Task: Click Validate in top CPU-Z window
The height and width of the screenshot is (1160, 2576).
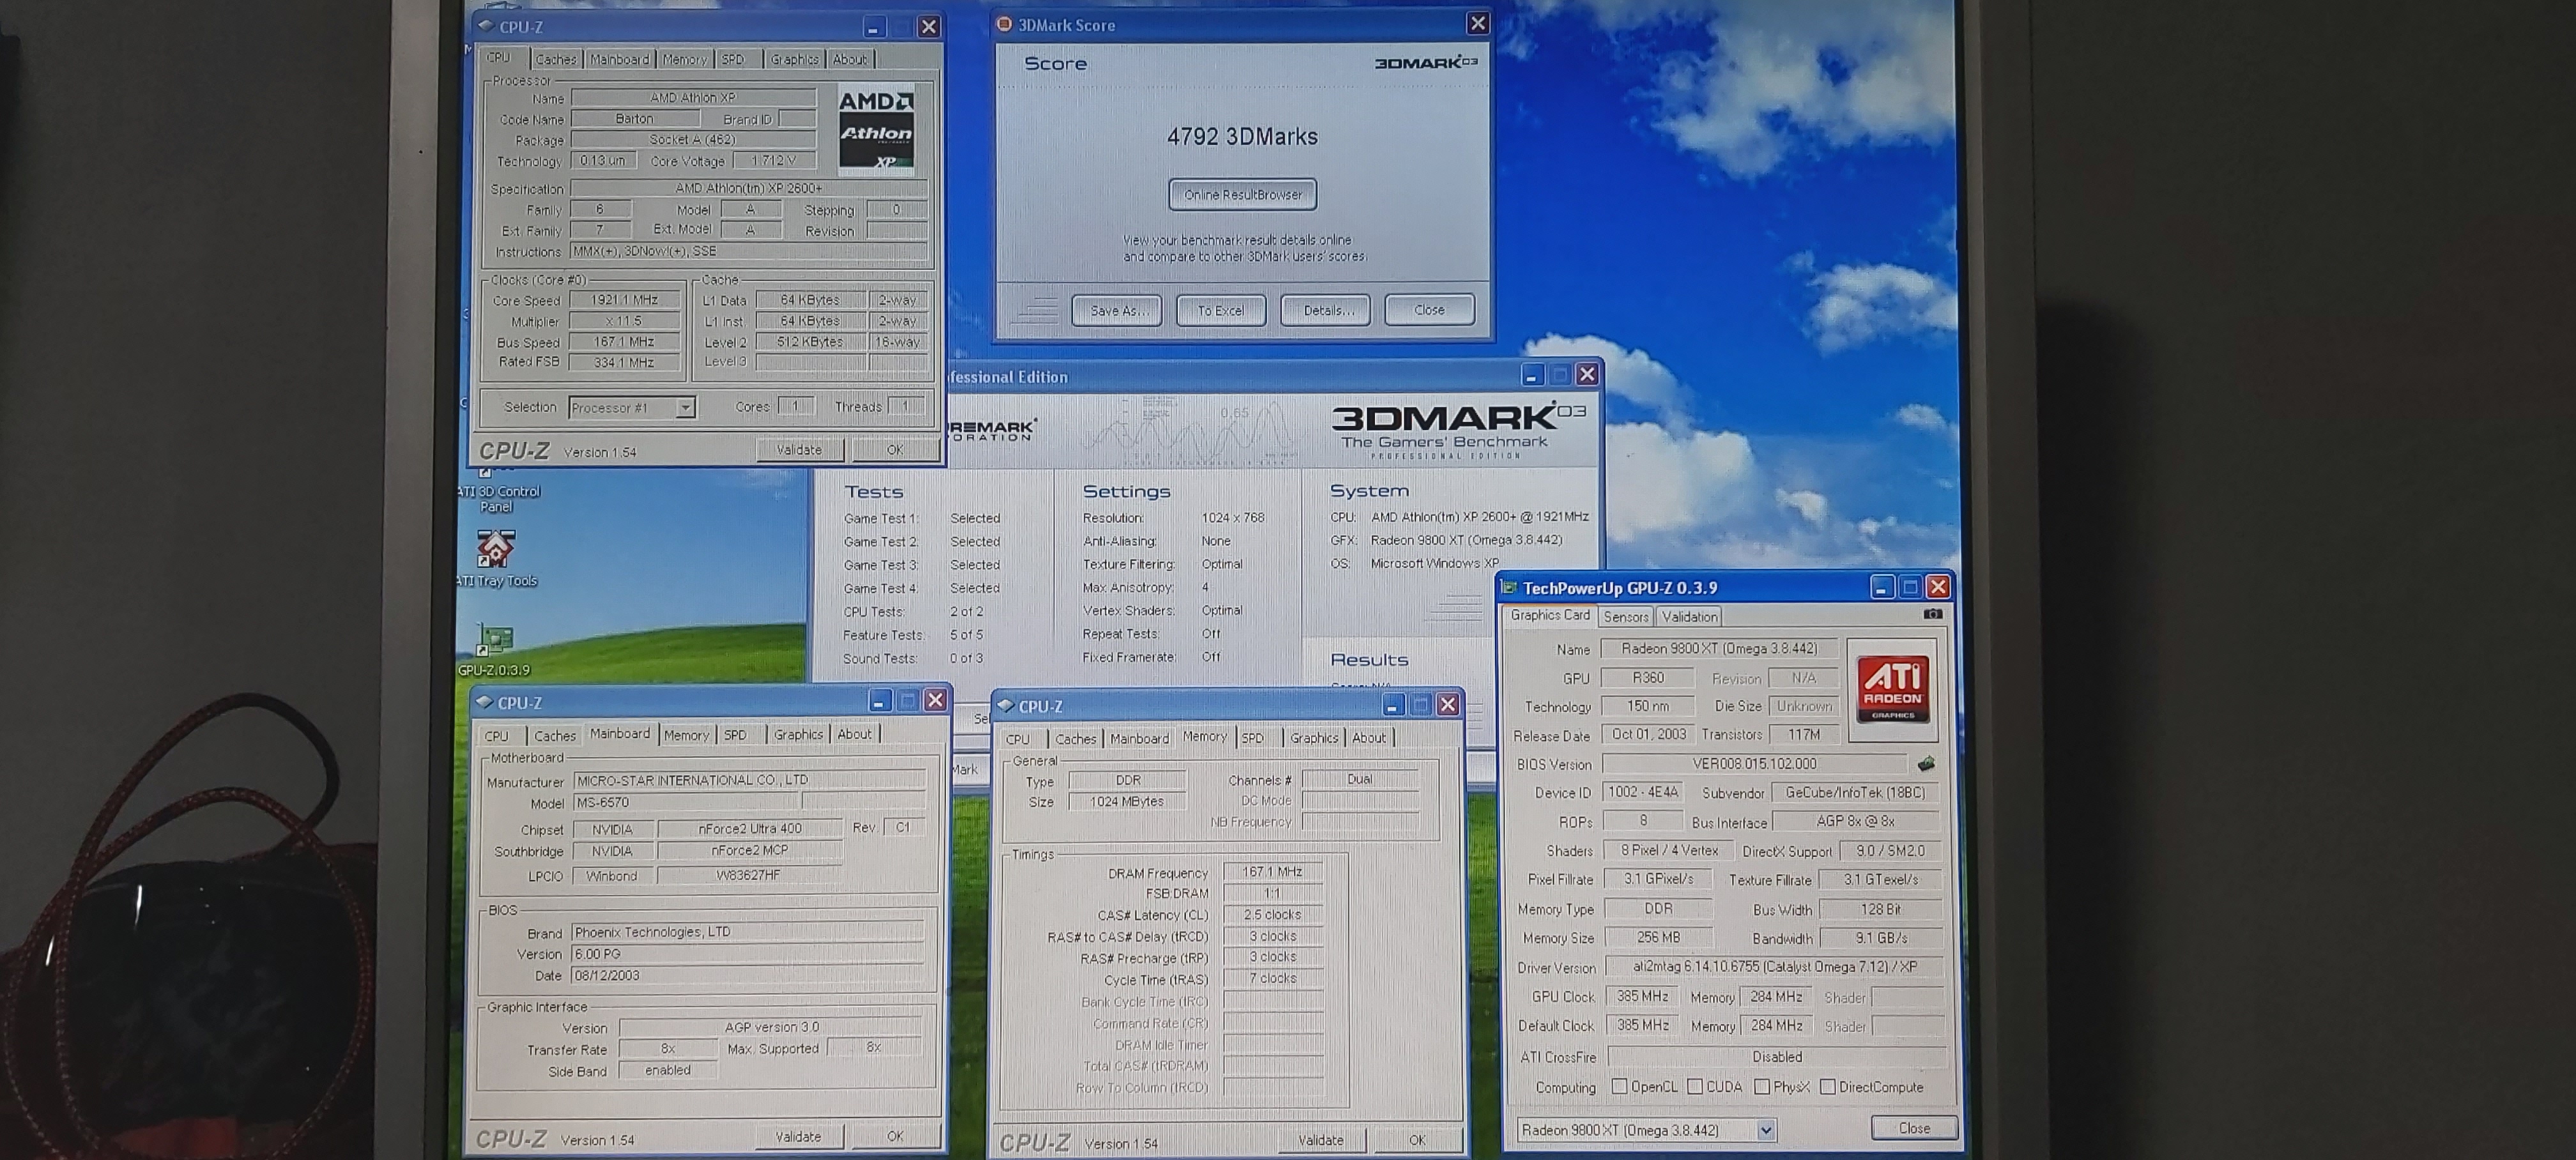Action: click(x=799, y=450)
